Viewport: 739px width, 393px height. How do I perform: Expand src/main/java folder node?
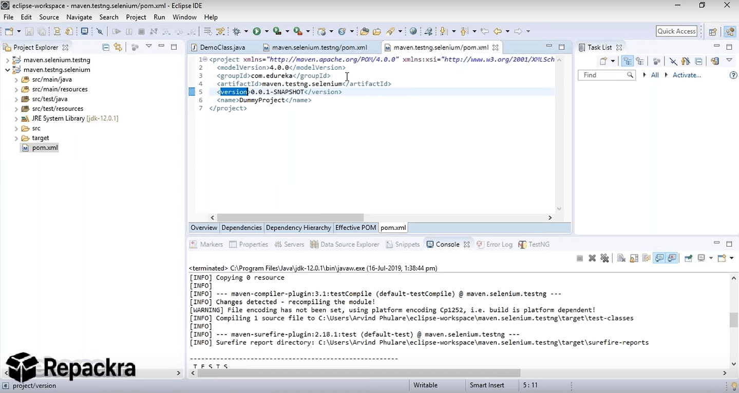pos(16,80)
